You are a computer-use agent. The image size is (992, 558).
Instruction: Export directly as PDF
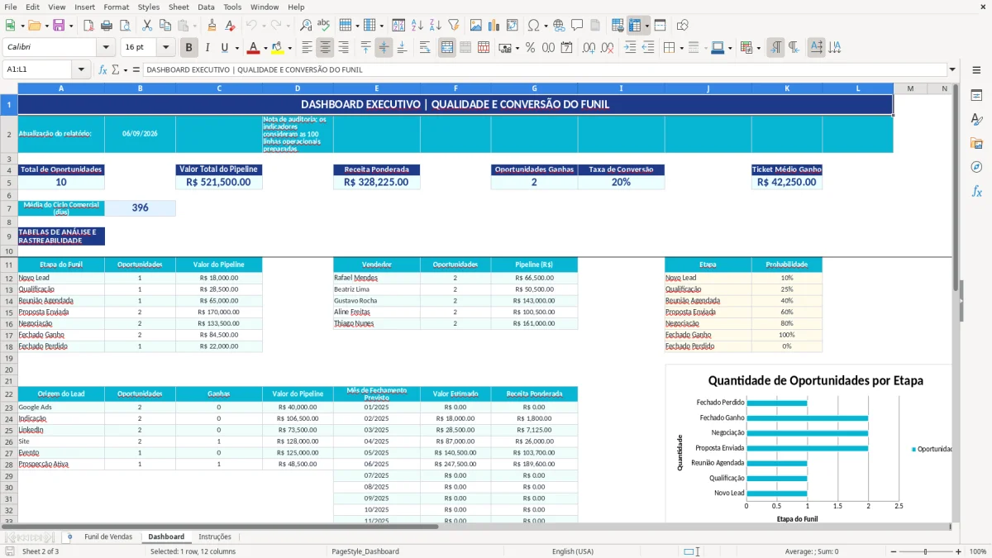click(x=90, y=26)
